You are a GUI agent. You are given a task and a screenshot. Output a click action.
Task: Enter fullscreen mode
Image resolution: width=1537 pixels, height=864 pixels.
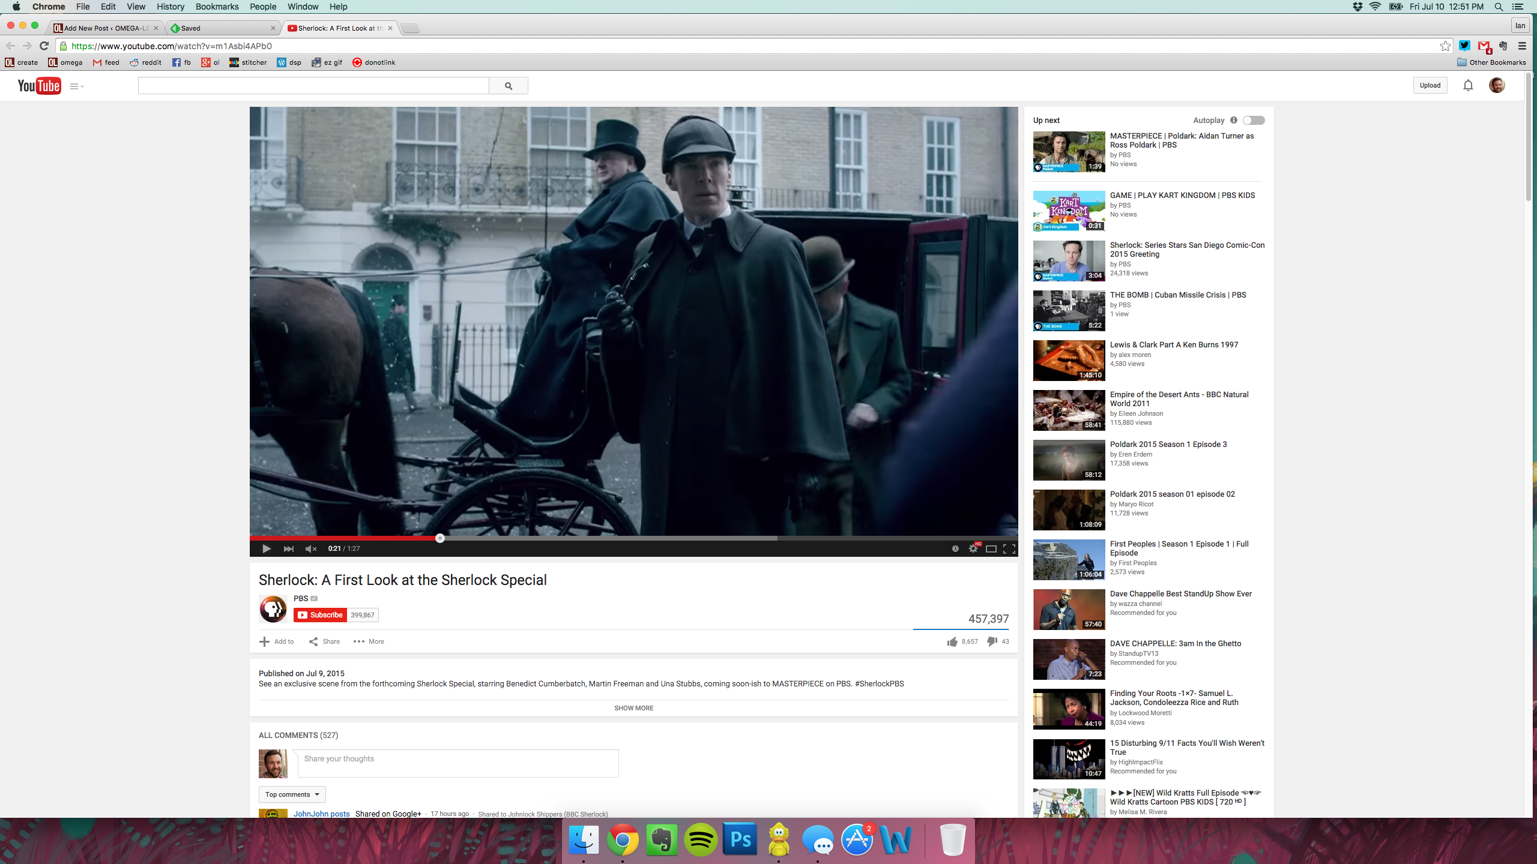click(1009, 548)
